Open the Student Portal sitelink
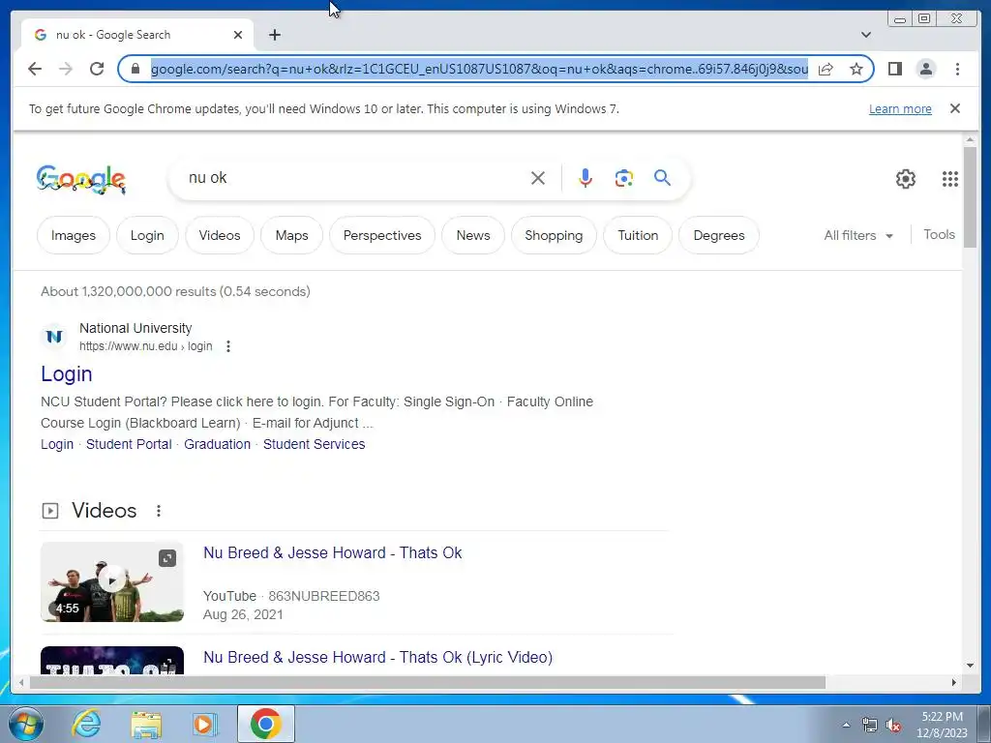 coord(129,444)
